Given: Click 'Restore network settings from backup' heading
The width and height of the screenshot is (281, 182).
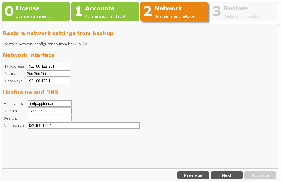Looking at the screenshot, I should point(58,33).
